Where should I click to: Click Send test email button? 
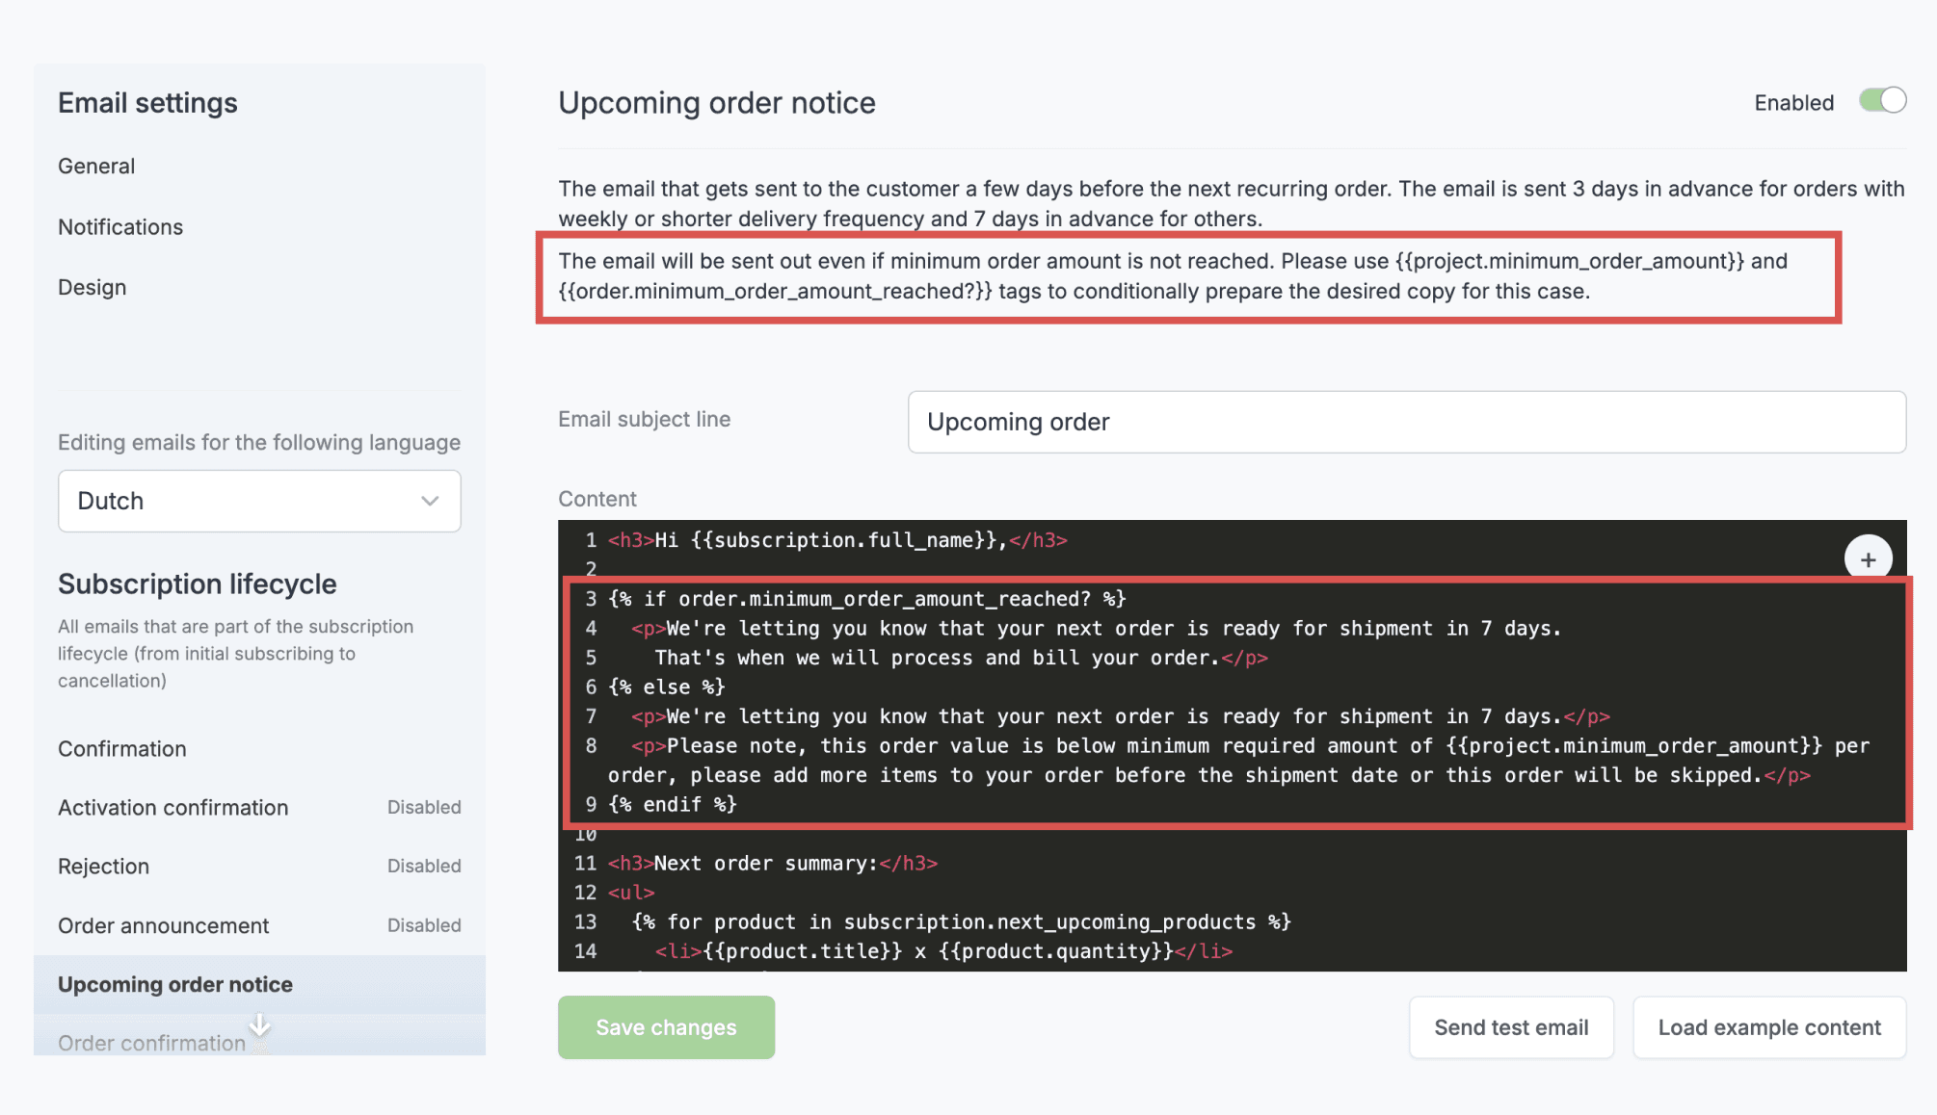click(1511, 1027)
